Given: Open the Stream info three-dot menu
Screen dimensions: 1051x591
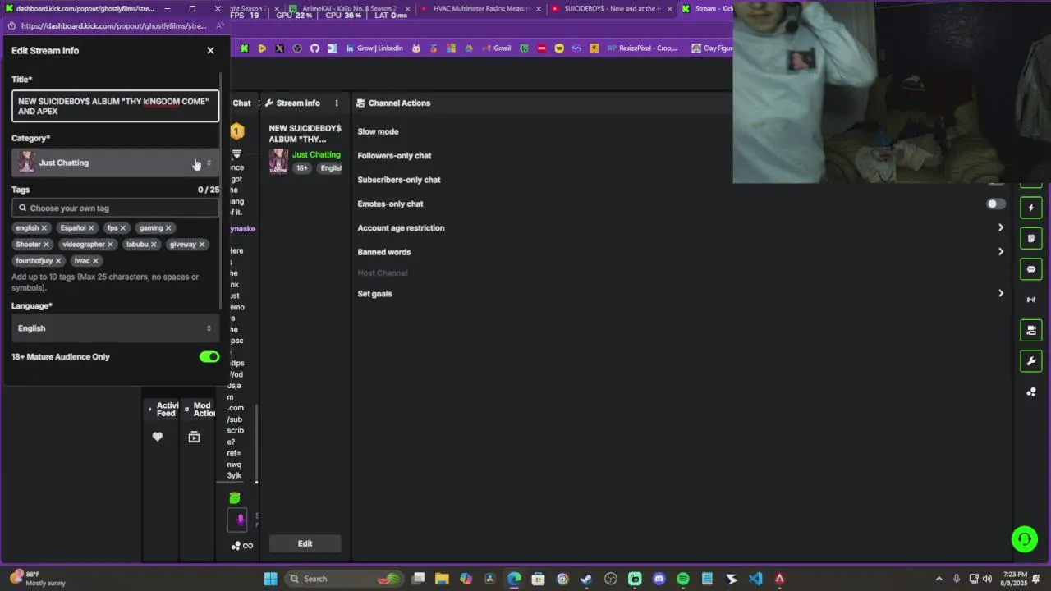Looking at the screenshot, I should coord(336,103).
